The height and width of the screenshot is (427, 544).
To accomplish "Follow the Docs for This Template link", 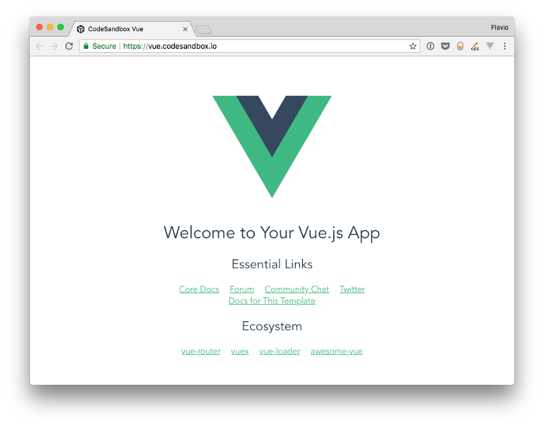I will 272,301.
